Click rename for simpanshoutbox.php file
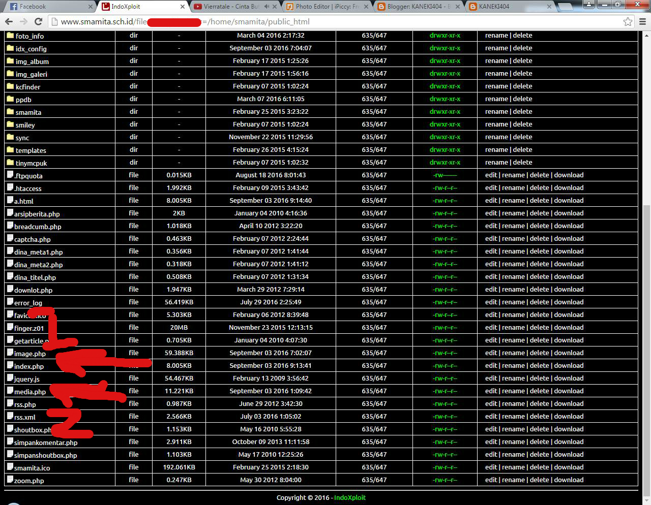Screen dimensions: 651x505 click(x=514, y=454)
